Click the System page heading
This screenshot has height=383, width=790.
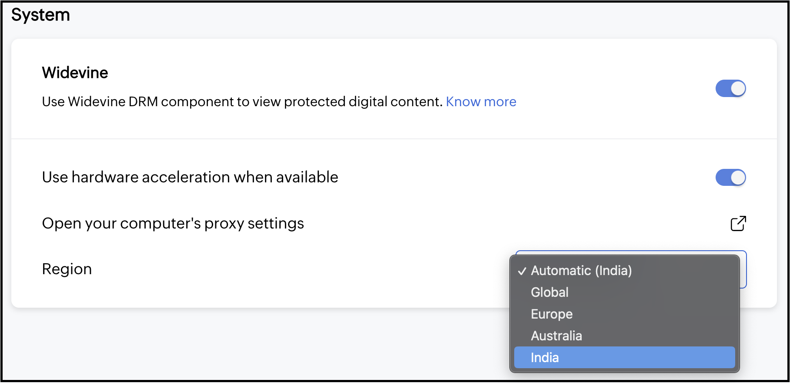pos(40,15)
